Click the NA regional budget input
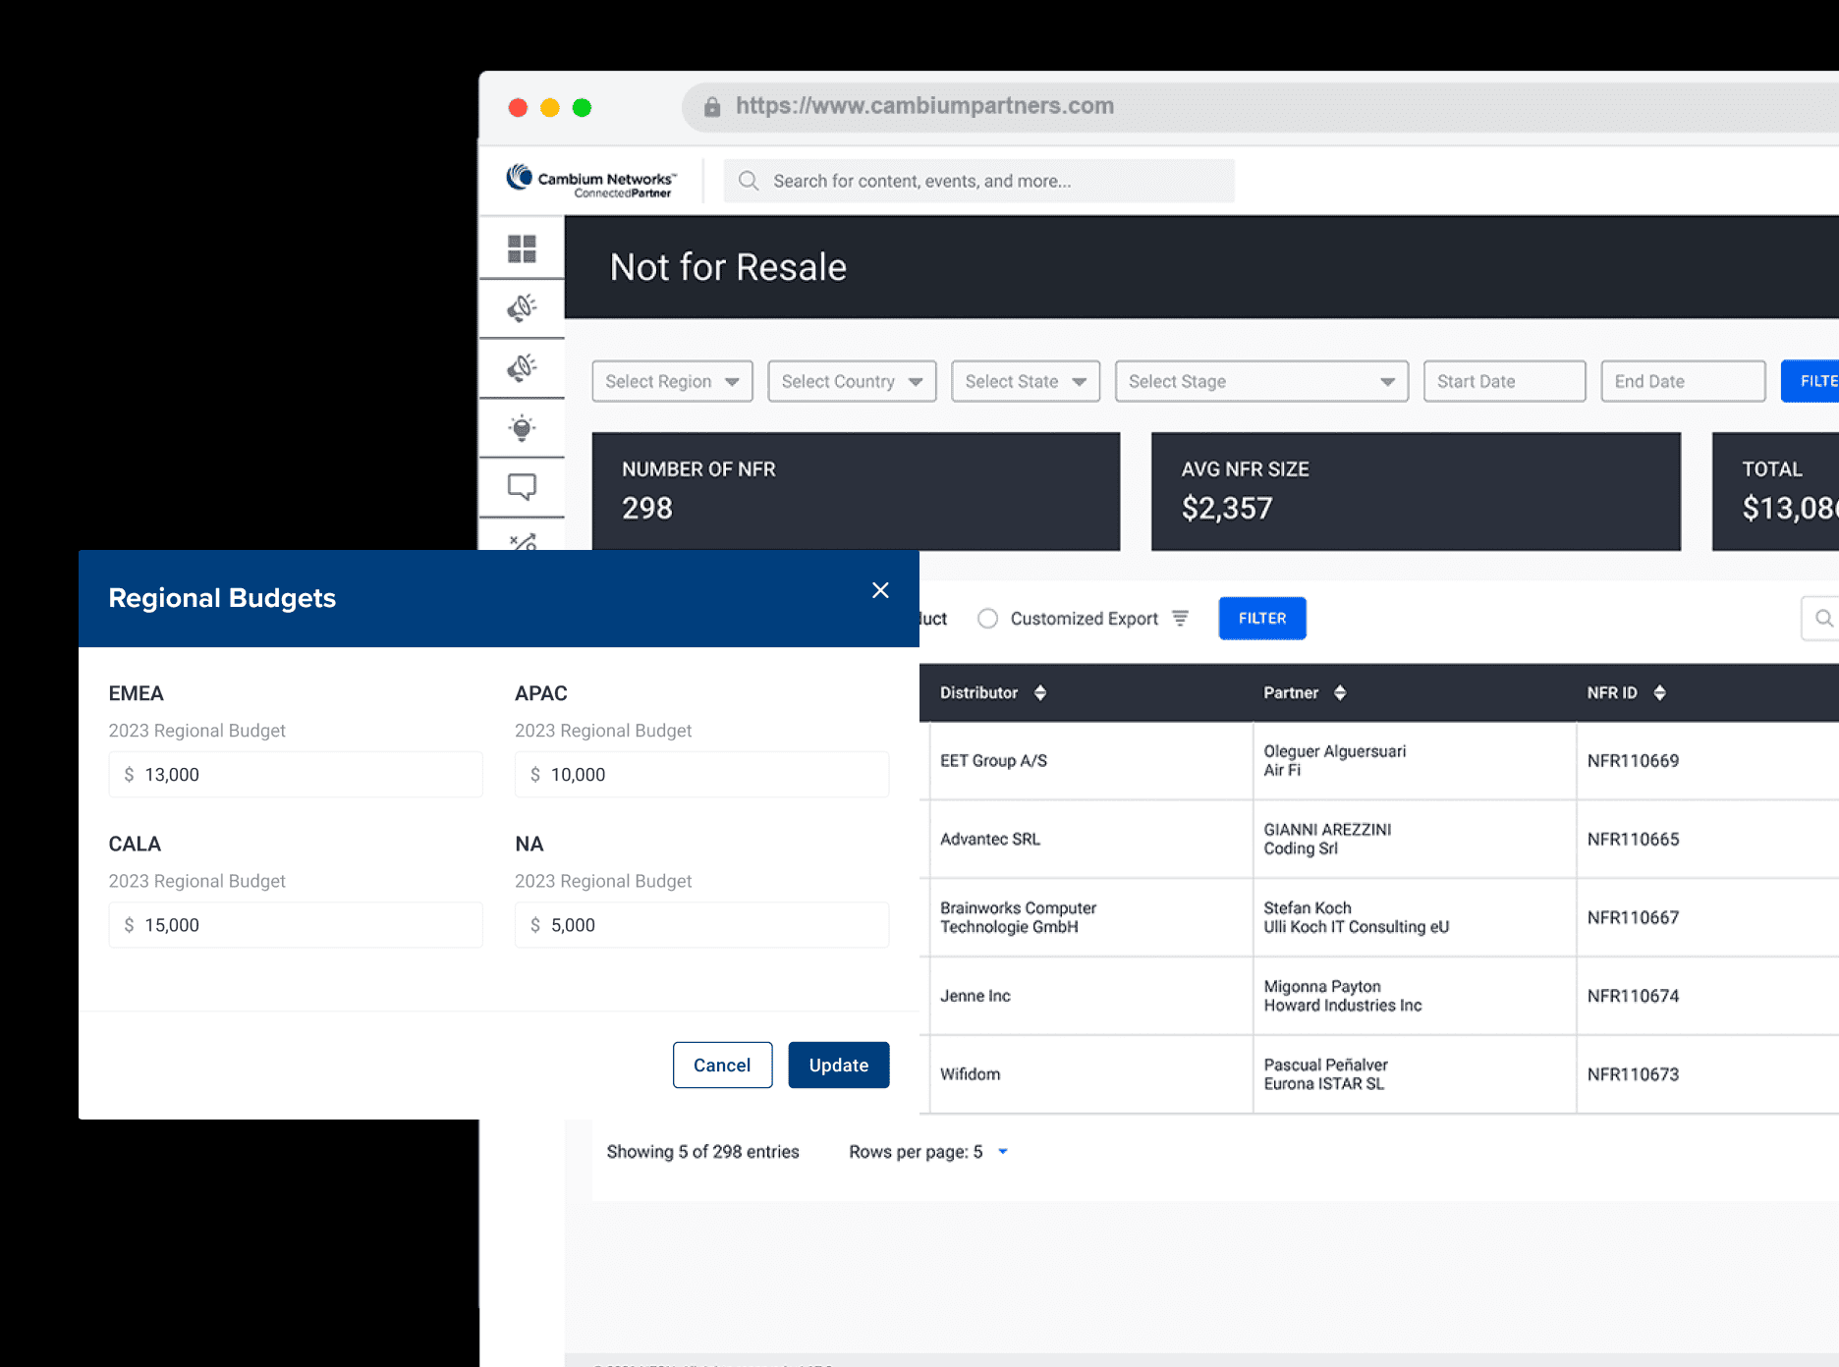Screen dimensions: 1839x1367 701,925
